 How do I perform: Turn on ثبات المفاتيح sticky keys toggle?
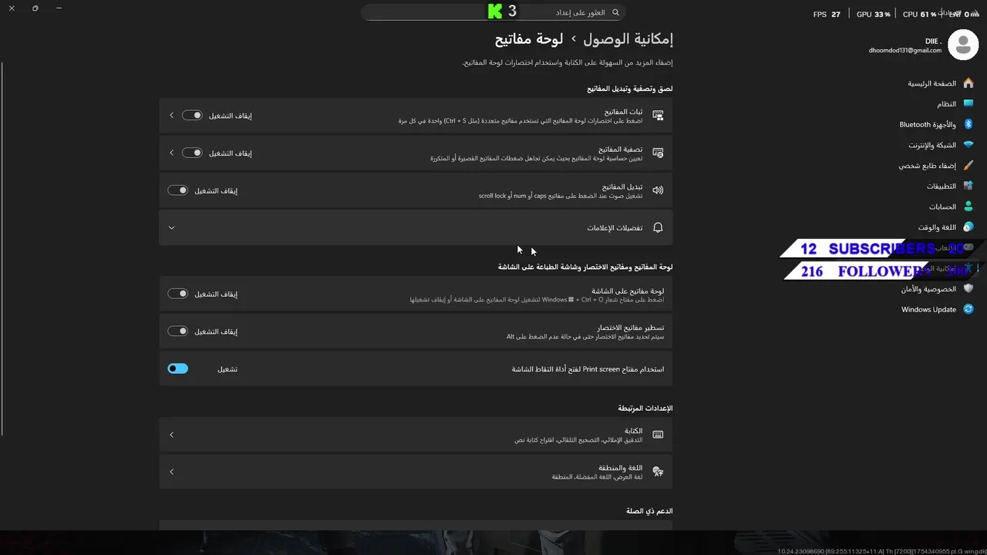pos(192,116)
